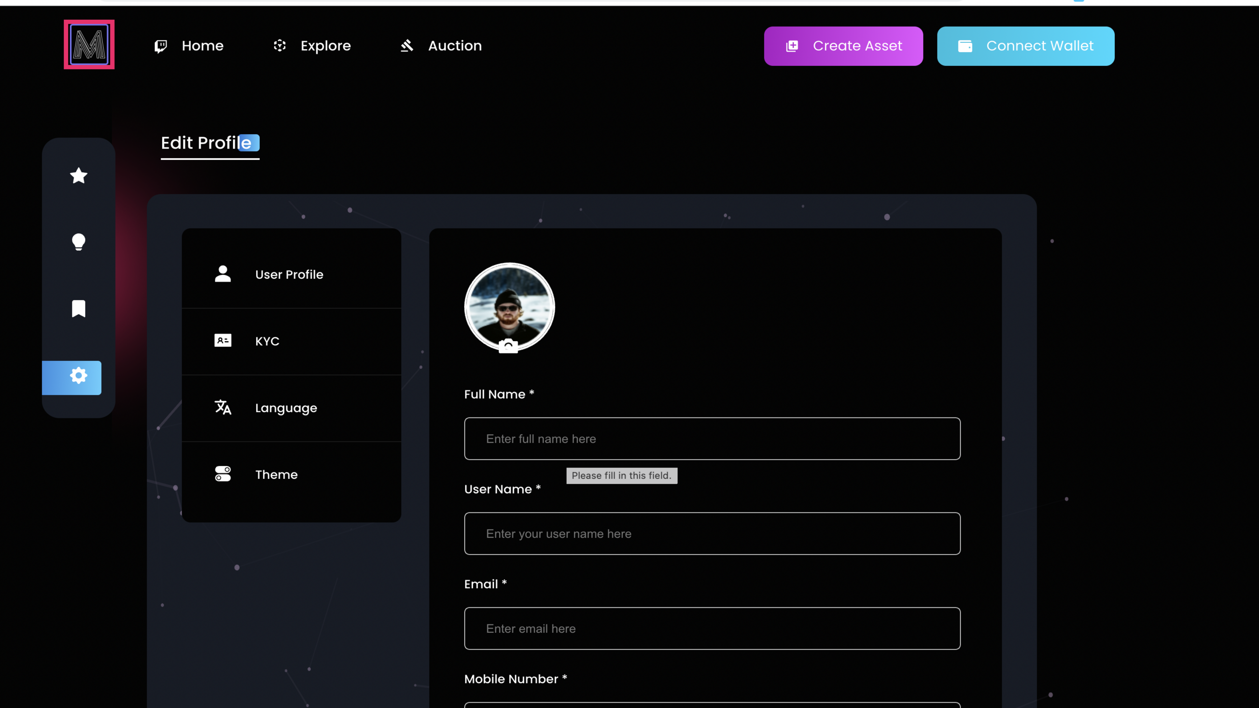Select the Language settings item
The height and width of the screenshot is (708, 1259).
286,408
